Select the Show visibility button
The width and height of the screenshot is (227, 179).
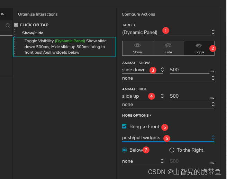[137, 48]
